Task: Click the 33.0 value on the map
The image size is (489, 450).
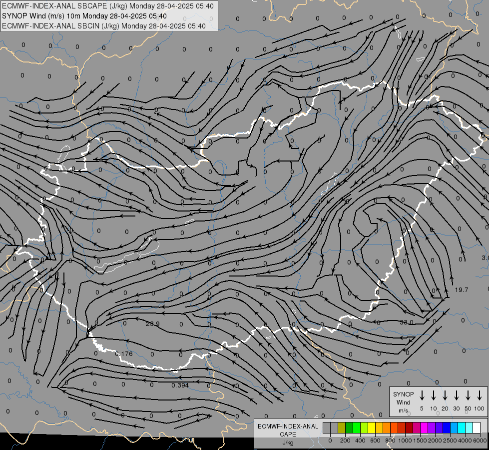Action: click(x=407, y=322)
